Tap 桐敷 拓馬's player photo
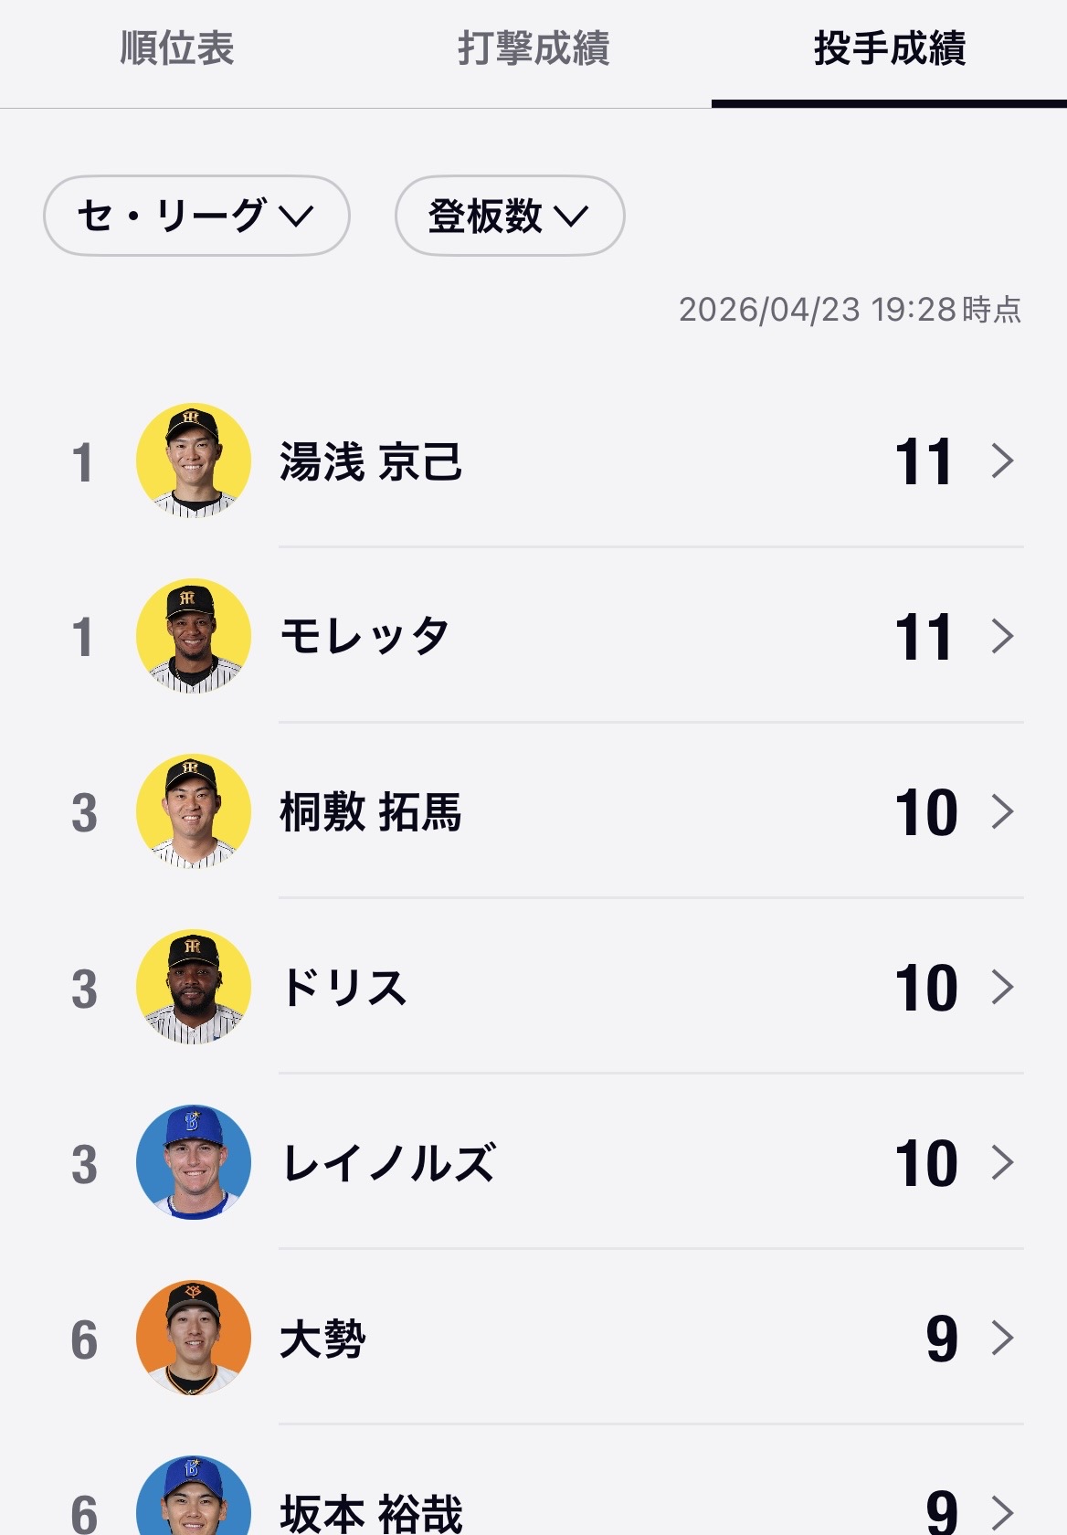Viewport: 1067px width, 1535px height. pyautogui.click(x=194, y=811)
